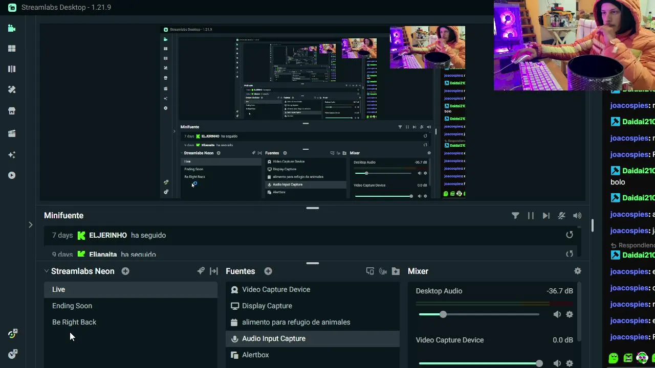Open the clapperboard Highlighter icon

coord(12,133)
